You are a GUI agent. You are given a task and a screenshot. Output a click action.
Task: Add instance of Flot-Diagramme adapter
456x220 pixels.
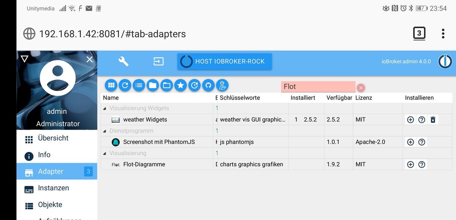410,165
